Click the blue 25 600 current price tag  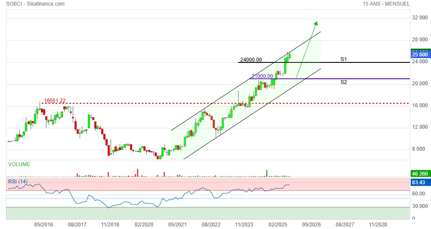(x=419, y=54)
